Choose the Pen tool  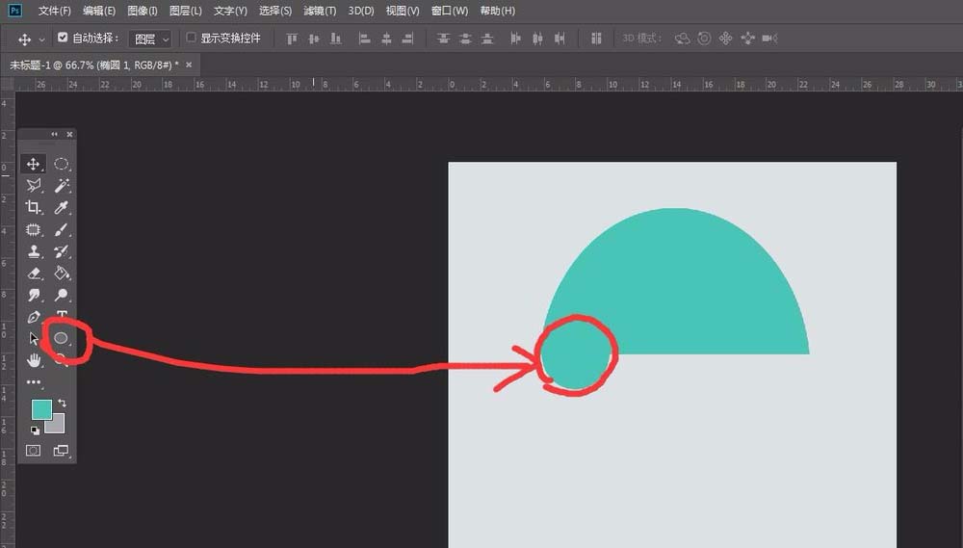coord(34,317)
